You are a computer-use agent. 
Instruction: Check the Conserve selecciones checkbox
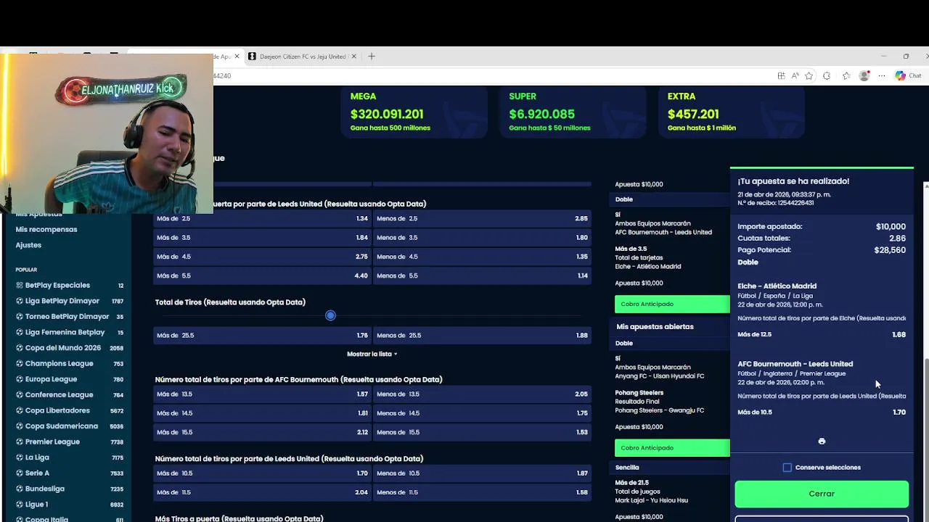787,468
